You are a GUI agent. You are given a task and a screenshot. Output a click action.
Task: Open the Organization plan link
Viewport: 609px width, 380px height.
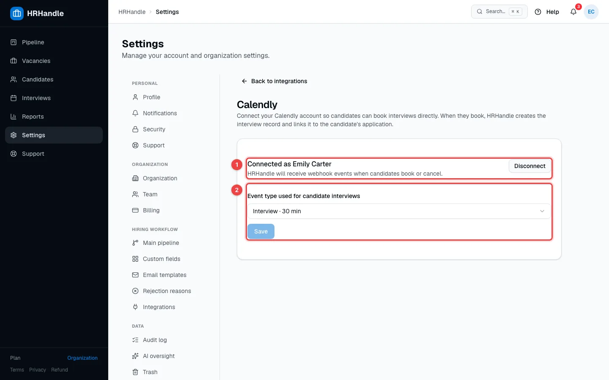pos(82,358)
